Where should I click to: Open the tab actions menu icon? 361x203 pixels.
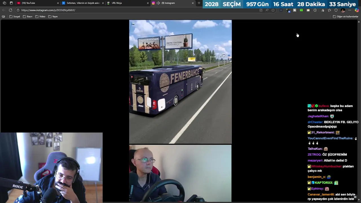[11, 3]
